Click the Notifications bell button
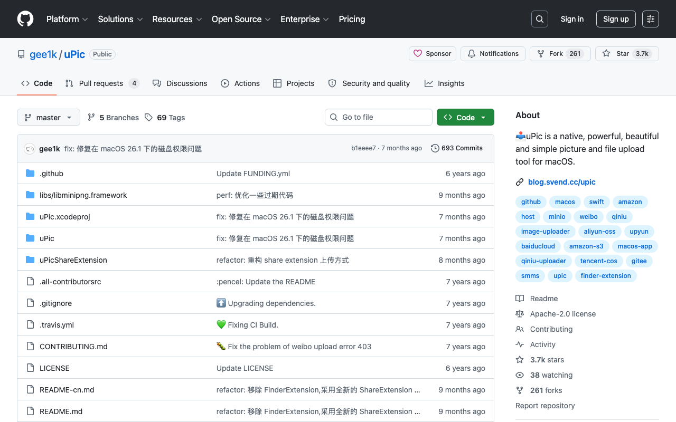 pyautogui.click(x=493, y=54)
